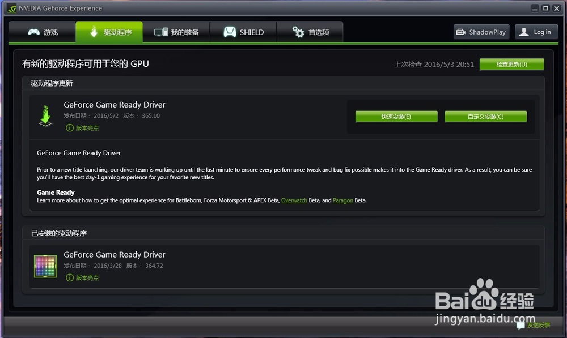Switch to 我的装备 (My Rig) tab

176,32
